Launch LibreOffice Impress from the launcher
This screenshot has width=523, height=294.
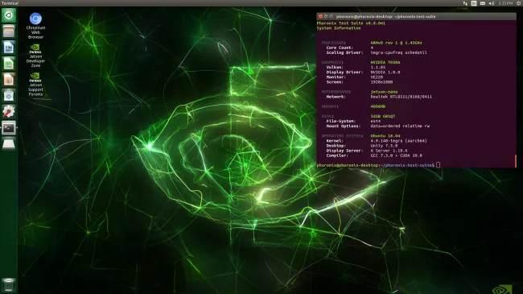[9, 80]
